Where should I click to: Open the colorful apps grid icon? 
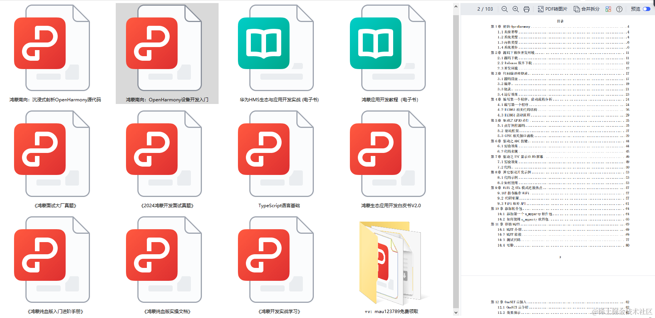coord(608,9)
